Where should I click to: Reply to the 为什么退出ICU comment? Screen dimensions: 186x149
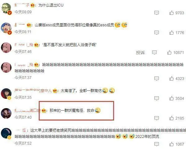(157, 13)
